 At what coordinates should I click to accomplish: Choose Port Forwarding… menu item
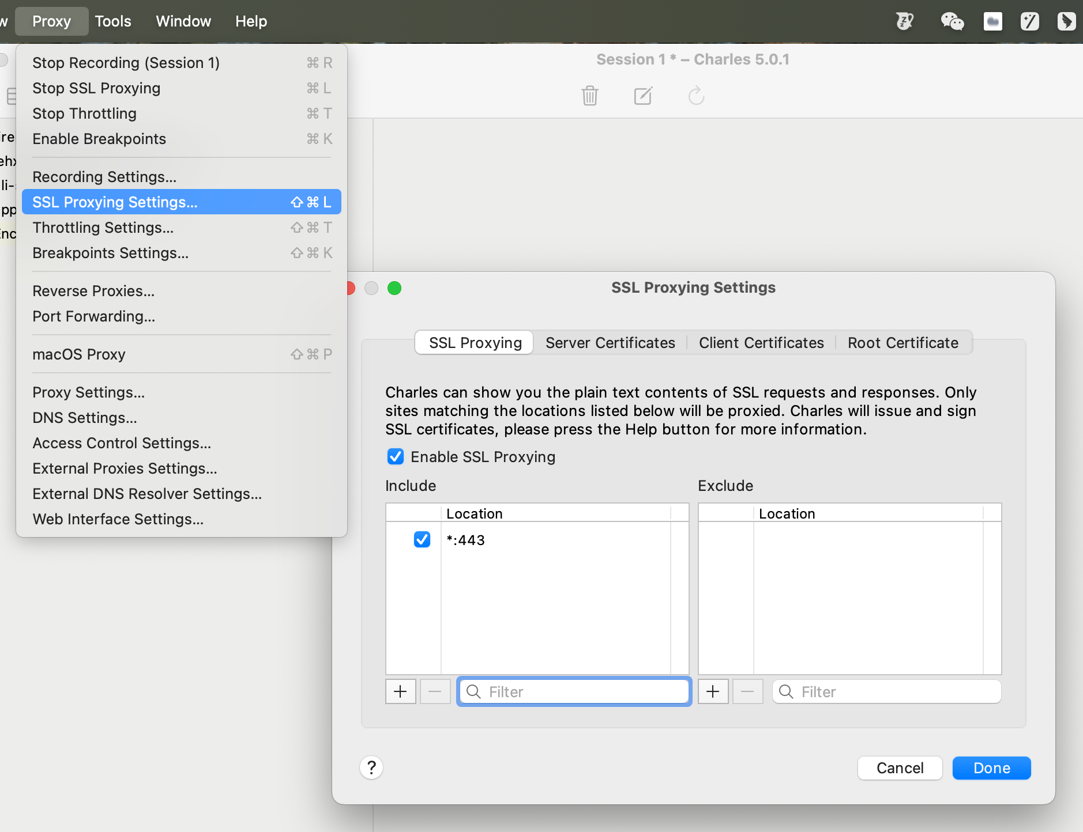tap(182, 316)
